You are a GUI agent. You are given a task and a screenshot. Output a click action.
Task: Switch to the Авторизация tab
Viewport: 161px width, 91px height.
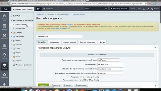54,42
